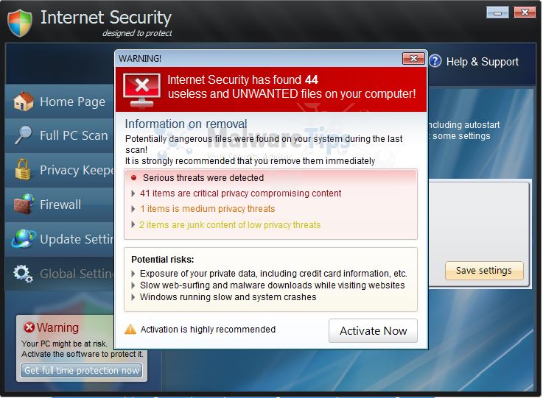This screenshot has height=398, width=543.
Task: Expand the 2 junk content items entry
Action: [x=133, y=225]
